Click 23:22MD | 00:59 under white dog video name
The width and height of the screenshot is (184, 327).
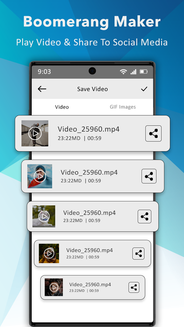pos(82,220)
